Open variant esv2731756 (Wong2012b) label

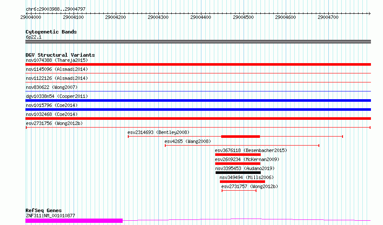coord(54,123)
